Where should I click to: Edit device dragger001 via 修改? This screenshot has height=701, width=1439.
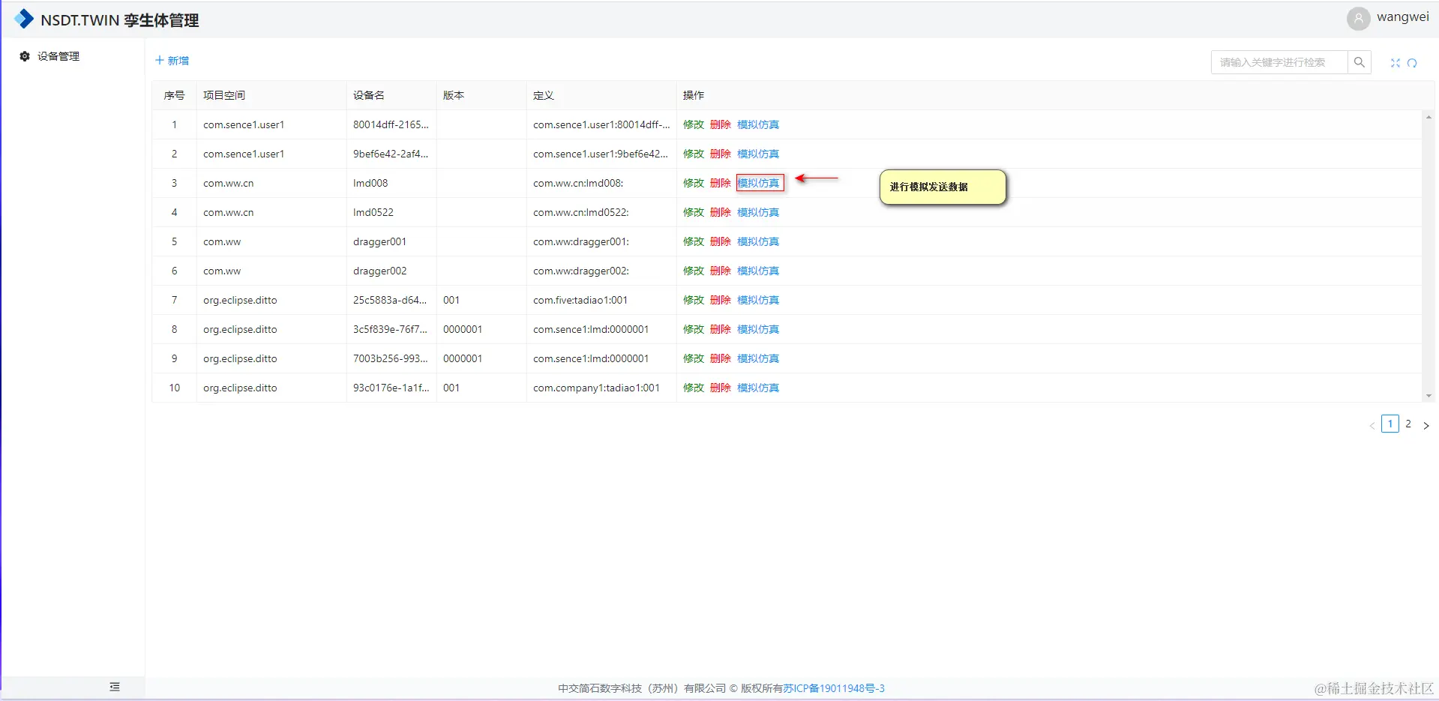pyautogui.click(x=694, y=241)
